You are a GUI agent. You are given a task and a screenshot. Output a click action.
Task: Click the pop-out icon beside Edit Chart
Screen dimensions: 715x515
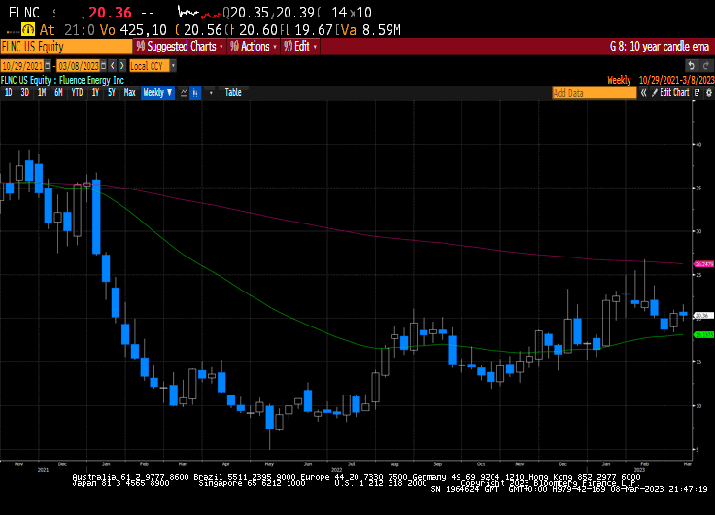(698, 93)
